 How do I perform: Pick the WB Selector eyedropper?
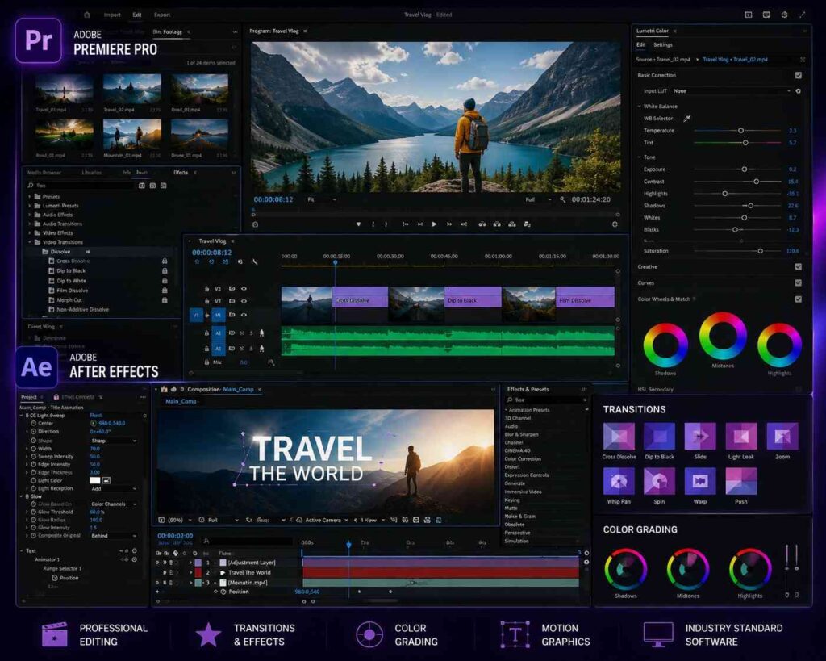[687, 119]
